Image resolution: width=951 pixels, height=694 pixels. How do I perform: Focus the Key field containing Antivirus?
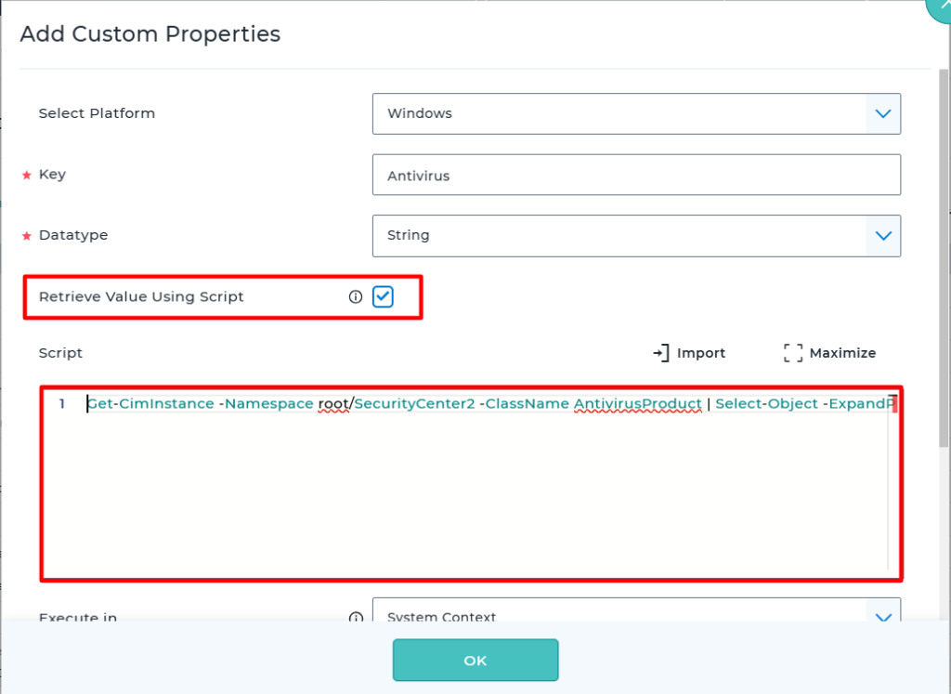pyautogui.click(x=636, y=175)
